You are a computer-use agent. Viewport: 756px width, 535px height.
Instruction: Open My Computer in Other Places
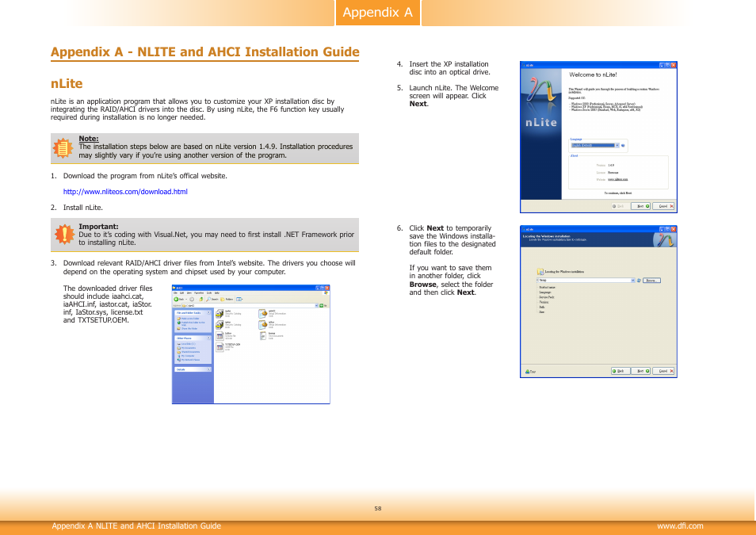coord(185,356)
